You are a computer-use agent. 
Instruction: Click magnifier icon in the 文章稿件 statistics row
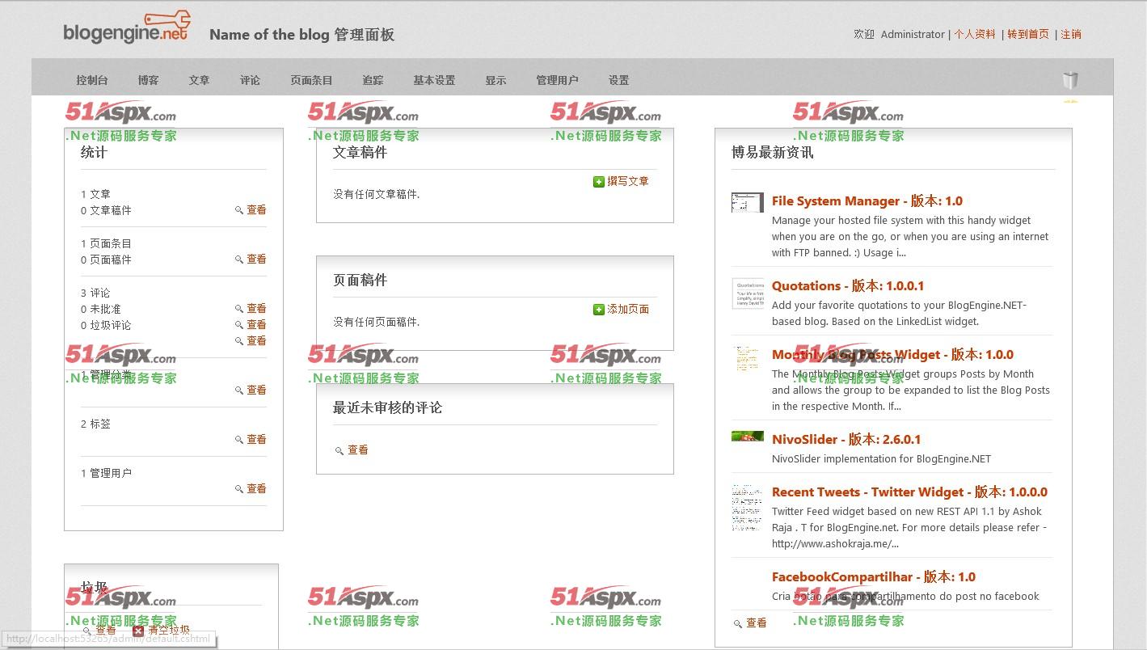239,210
